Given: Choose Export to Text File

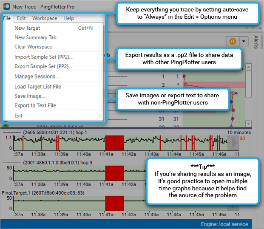Looking at the screenshot, I should coord(35,105).
